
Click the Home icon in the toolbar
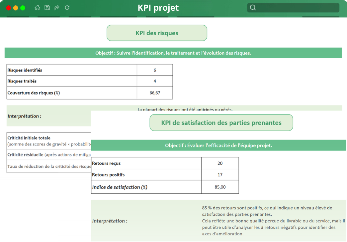click(x=37, y=7)
